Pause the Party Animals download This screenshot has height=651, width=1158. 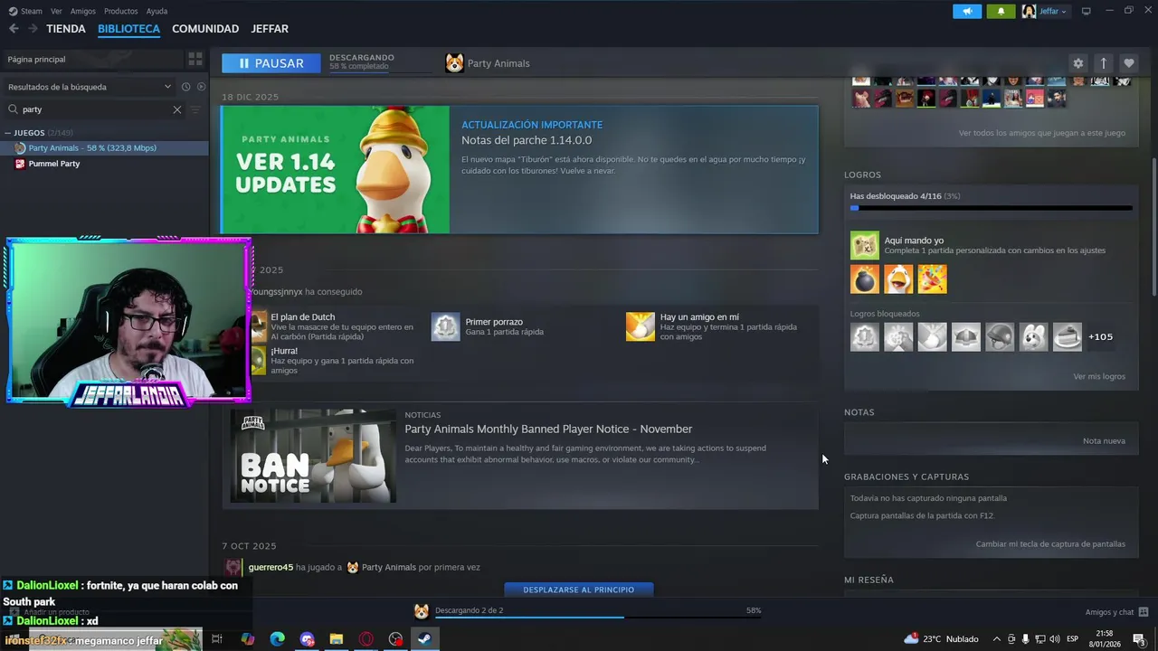(271, 63)
